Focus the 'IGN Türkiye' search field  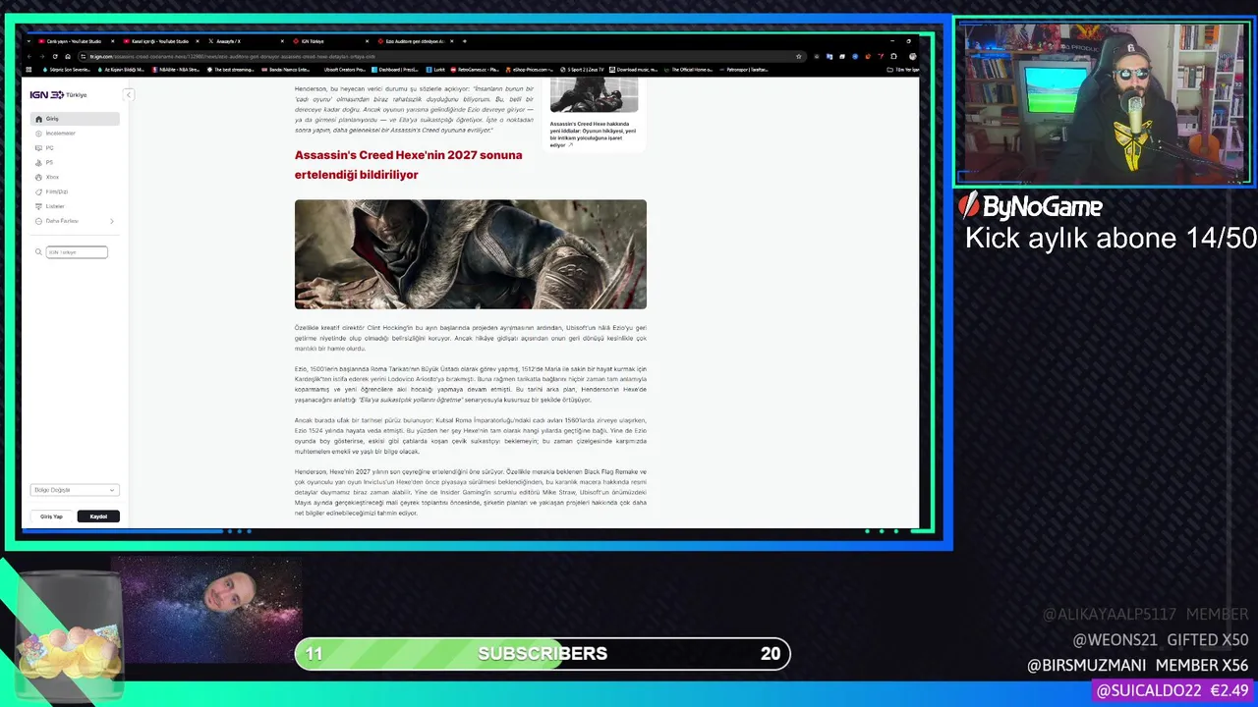coord(77,252)
